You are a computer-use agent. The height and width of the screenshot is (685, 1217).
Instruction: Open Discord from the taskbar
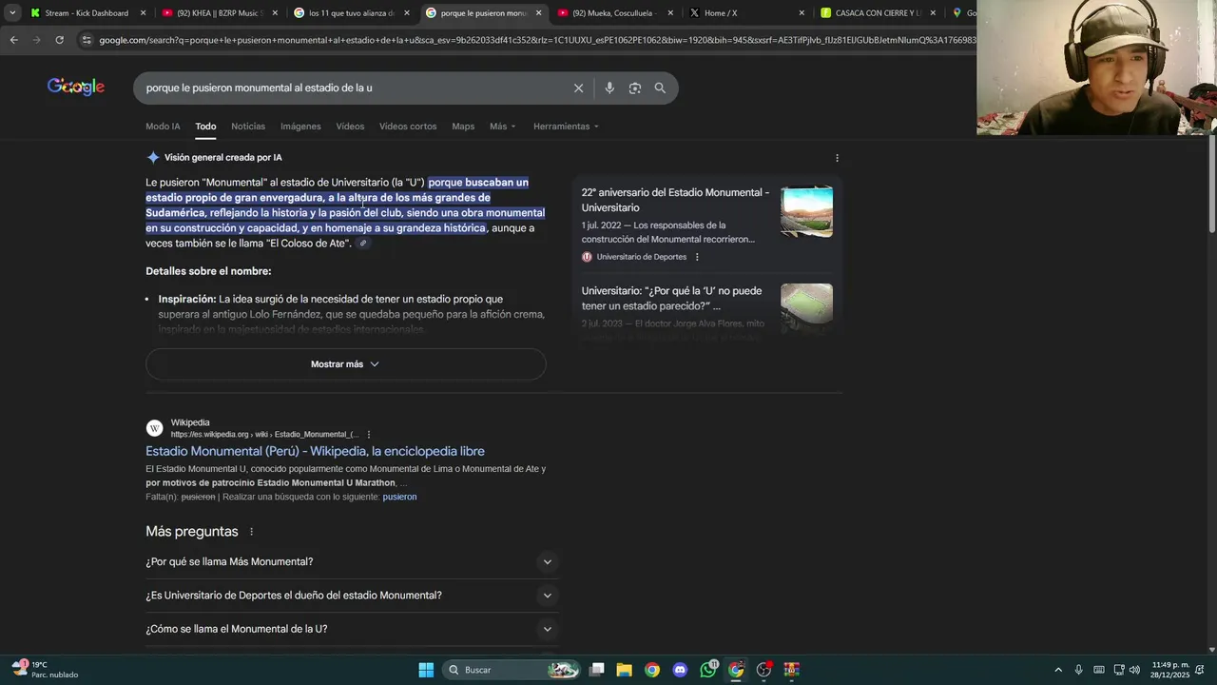point(680,670)
